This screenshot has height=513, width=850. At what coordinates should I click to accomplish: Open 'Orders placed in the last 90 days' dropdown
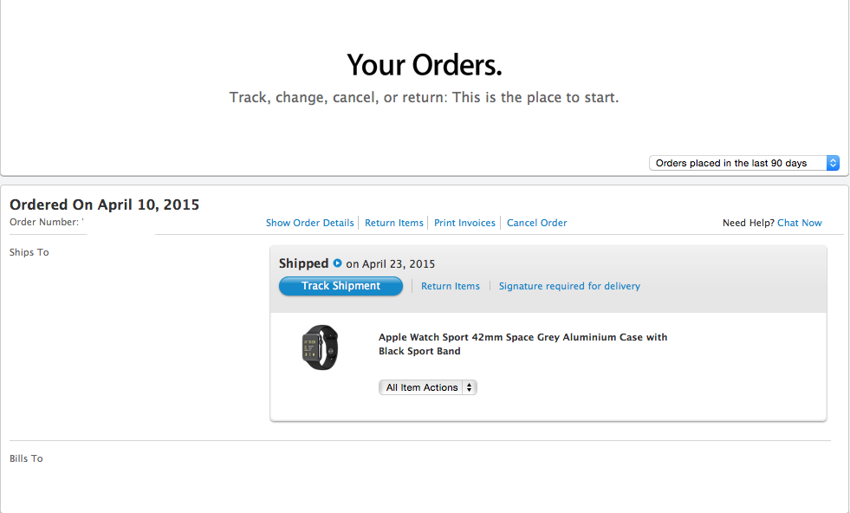tap(743, 163)
